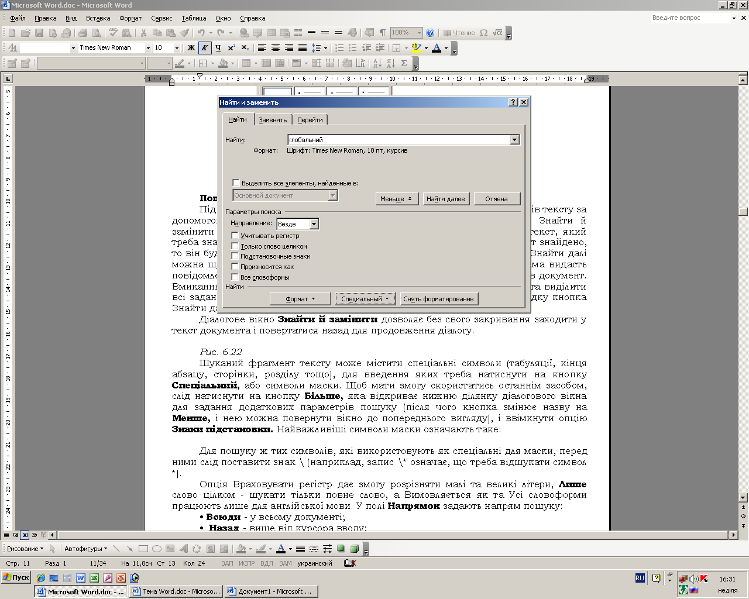The width and height of the screenshot is (749, 599).
Task: Open the 'Специальный' dropdown button
Action: pos(365,299)
